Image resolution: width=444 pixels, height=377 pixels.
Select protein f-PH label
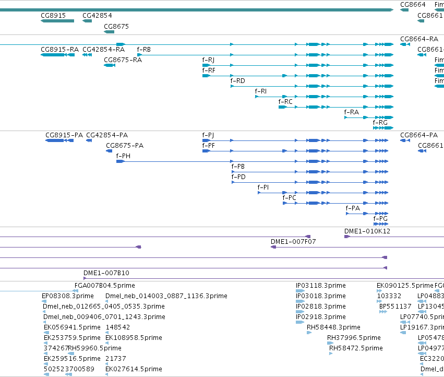(123, 156)
